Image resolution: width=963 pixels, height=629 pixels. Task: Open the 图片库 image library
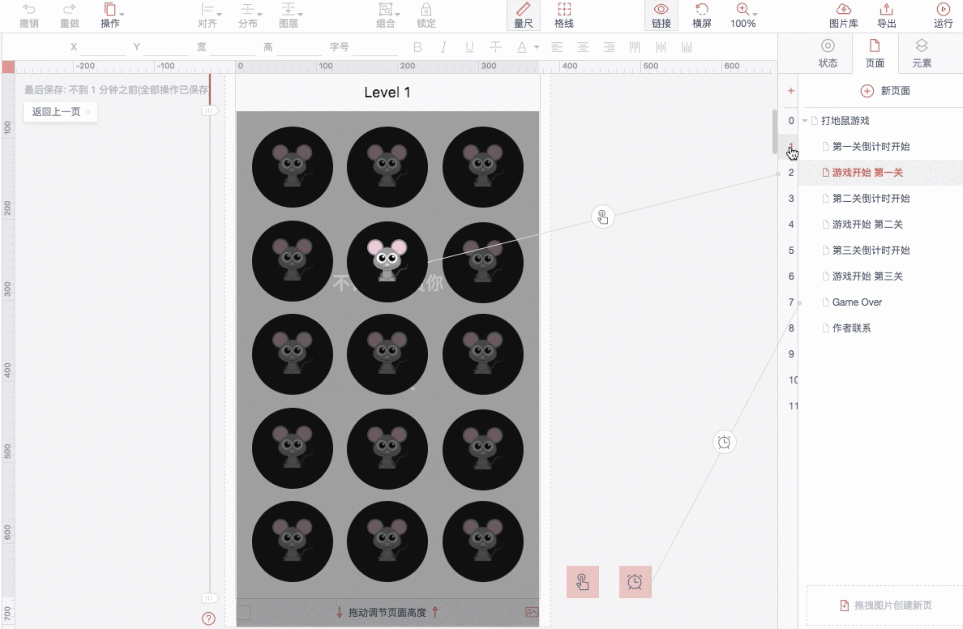pos(844,16)
